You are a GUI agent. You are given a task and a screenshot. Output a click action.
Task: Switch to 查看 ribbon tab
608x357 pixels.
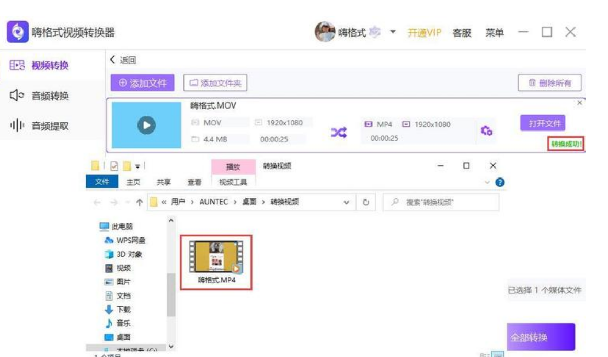[194, 182]
